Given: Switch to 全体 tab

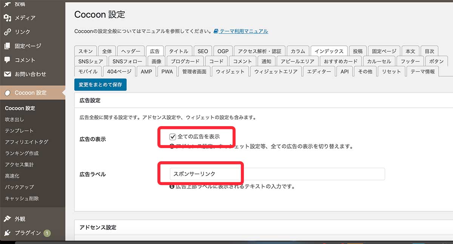Looking at the screenshot, I should coord(107,51).
